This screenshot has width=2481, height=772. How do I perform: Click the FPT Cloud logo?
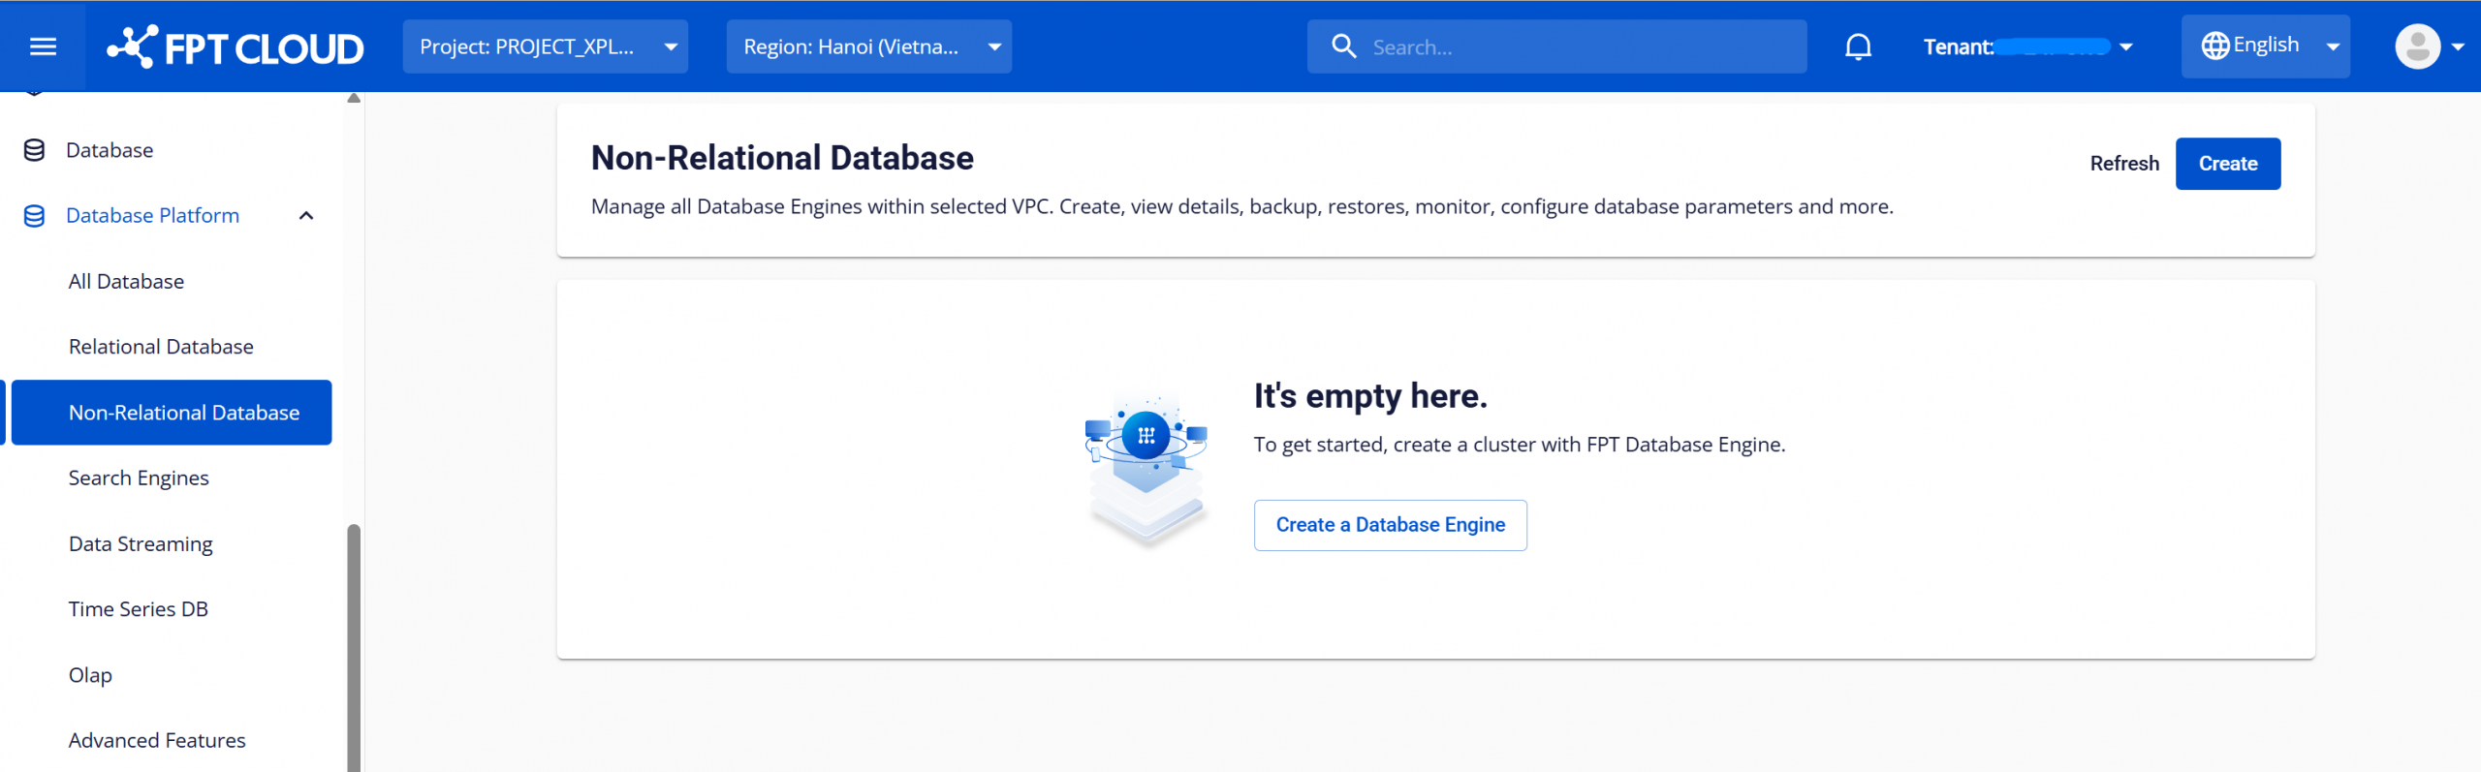236,46
